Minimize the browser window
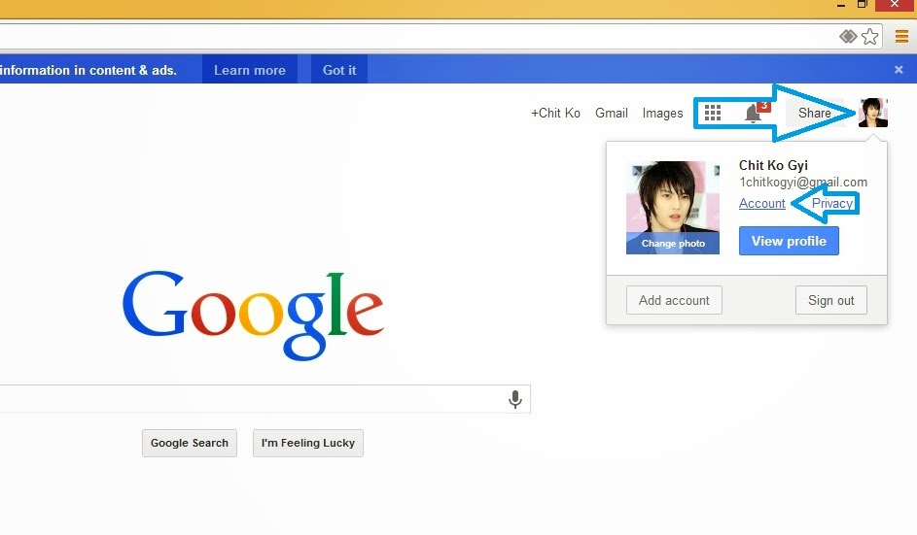Image resolution: width=917 pixels, height=535 pixels. point(841,5)
